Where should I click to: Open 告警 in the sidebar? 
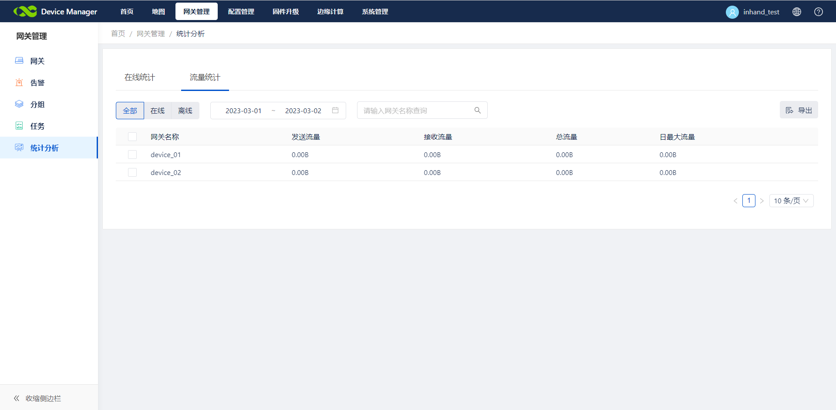pyautogui.click(x=49, y=83)
